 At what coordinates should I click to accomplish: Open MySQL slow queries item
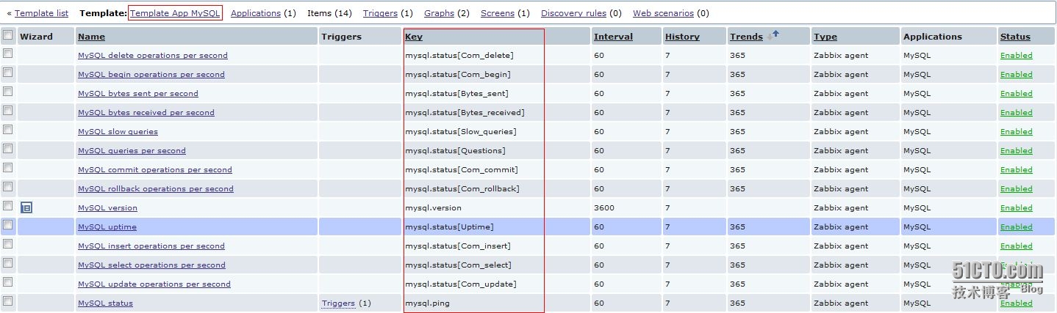point(118,132)
